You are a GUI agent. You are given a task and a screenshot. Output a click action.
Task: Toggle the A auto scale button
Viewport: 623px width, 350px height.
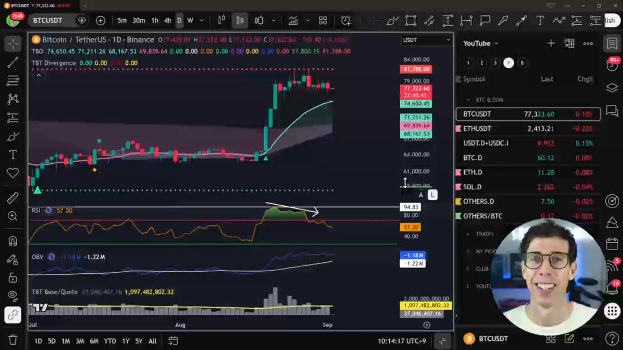click(421, 195)
